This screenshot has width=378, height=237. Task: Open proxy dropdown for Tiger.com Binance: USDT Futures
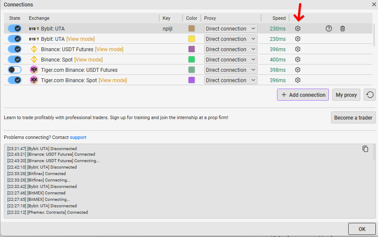pos(231,70)
